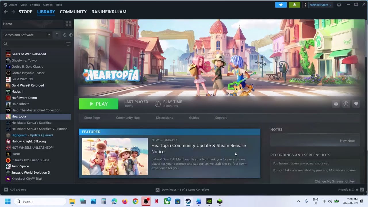Open Google Chrome from taskbar
This screenshot has height=207, width=368.
tap(135, 201)
